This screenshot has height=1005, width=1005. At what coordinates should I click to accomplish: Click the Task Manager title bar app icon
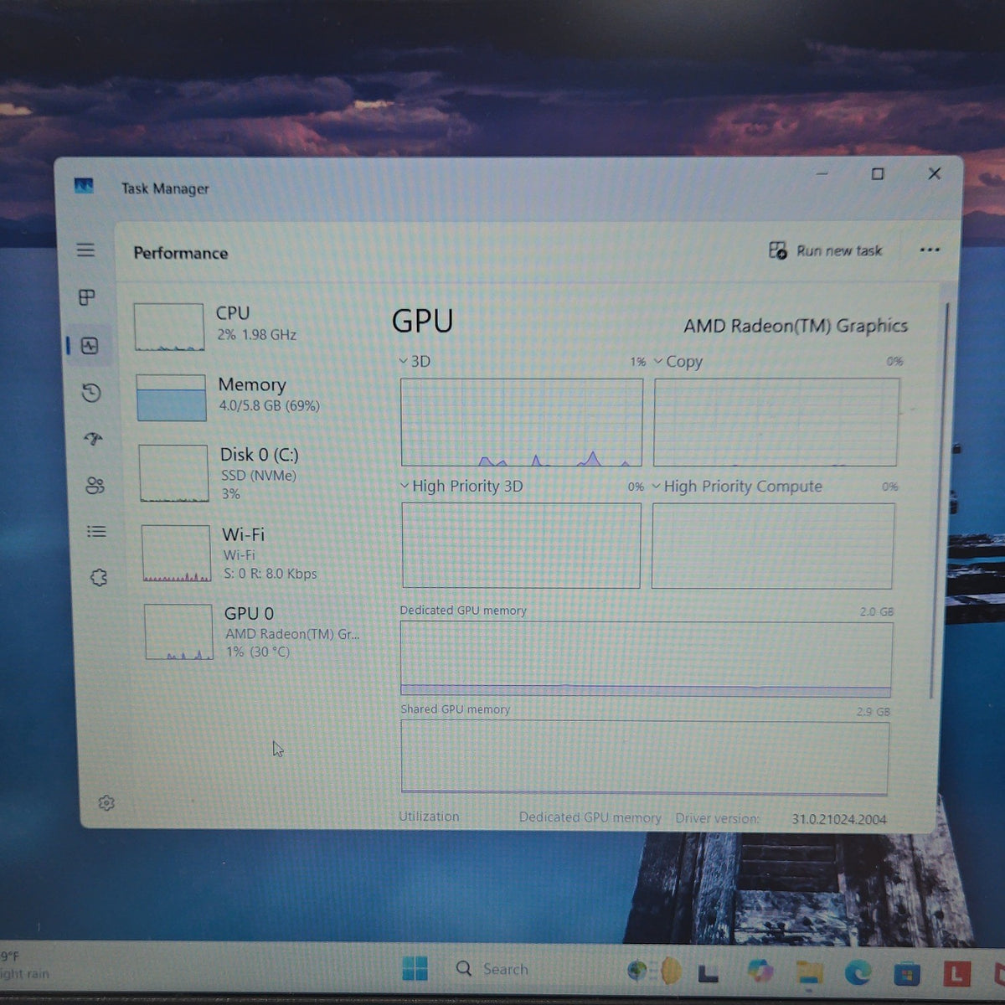pos(84,186)
